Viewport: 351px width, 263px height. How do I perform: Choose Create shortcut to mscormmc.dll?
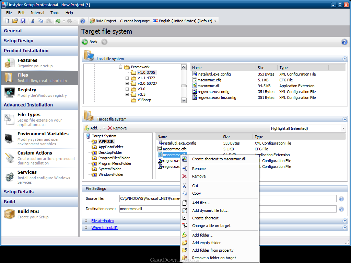(x=220, y=159)
